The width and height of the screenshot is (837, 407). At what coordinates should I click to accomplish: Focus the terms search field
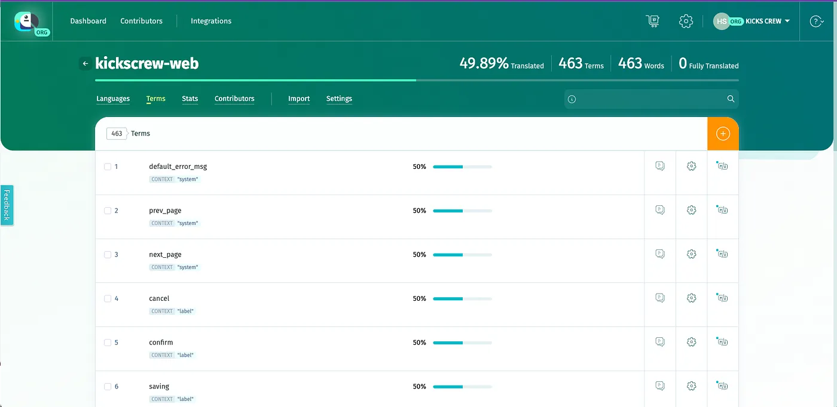[652, 99]
